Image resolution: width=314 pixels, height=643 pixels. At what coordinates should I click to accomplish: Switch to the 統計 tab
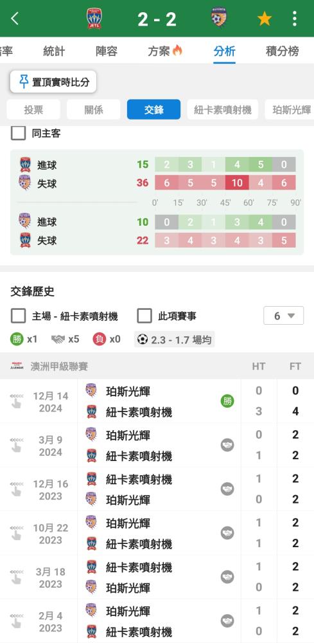coord(54,51)
